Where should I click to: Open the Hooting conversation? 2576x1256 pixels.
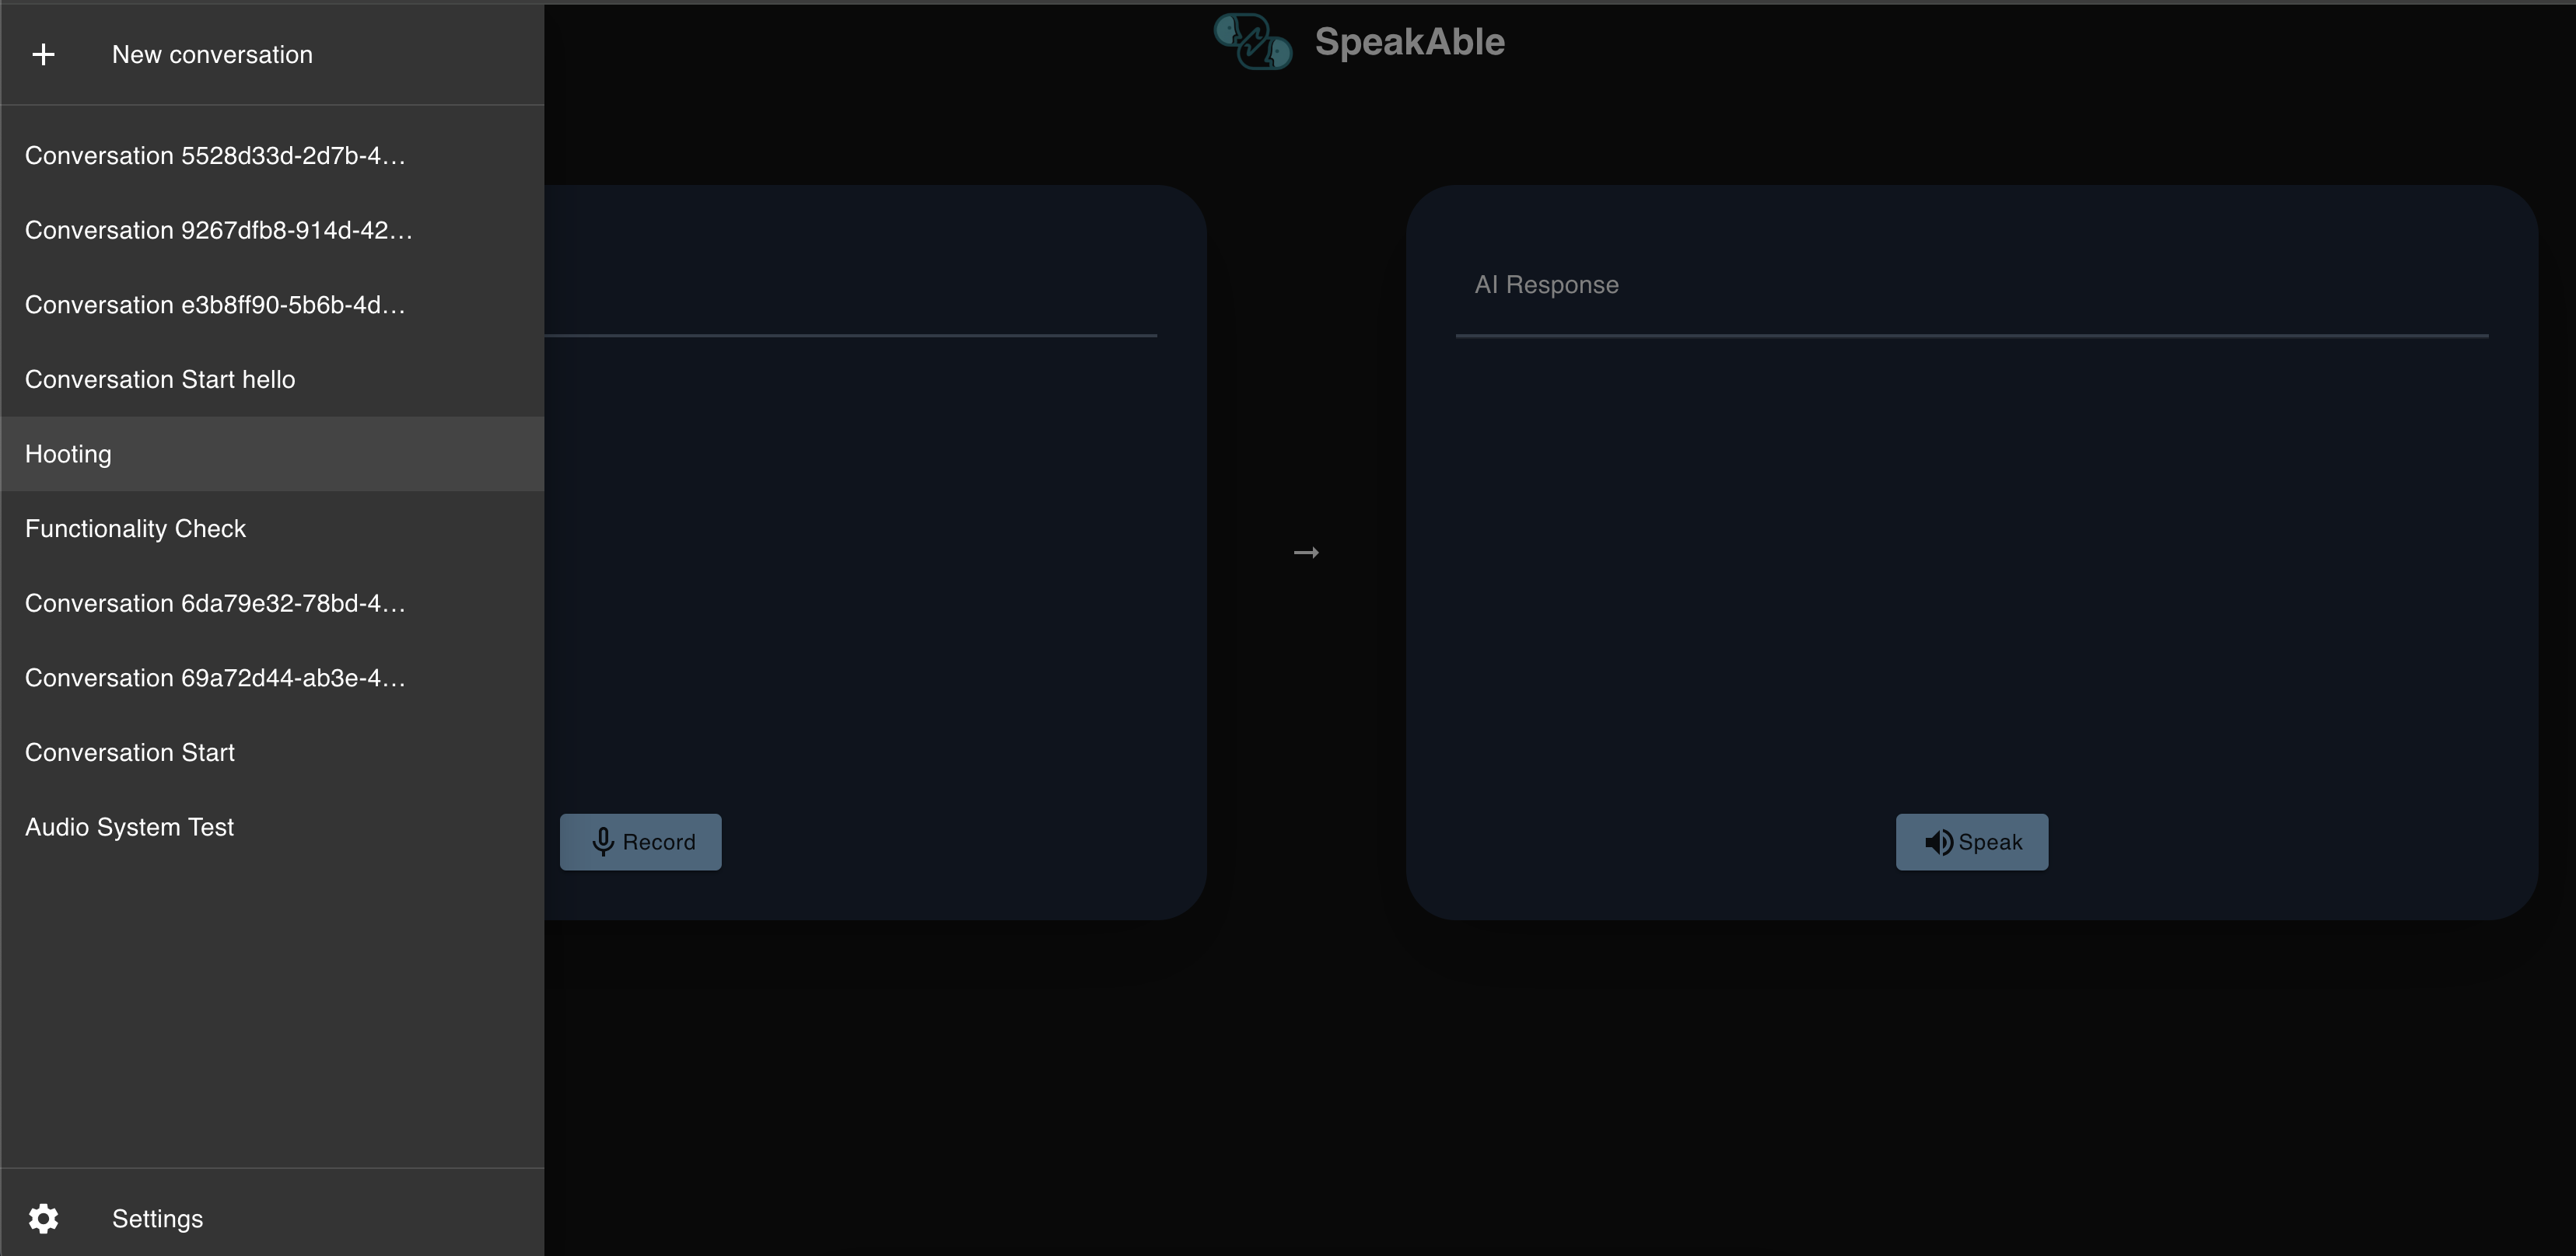[x=68, y=454]
